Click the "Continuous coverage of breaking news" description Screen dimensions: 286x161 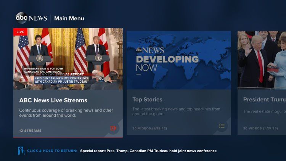point(66,113)
